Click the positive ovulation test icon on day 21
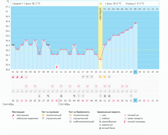Screen dimensions: 168x135 click(x=101, y=77)
